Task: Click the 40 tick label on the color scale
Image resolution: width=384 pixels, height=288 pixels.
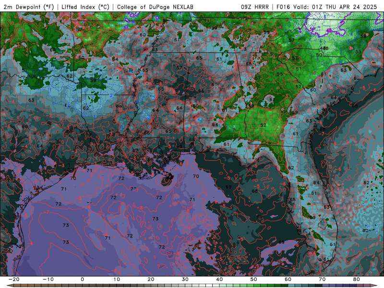Action: tap(219, 279)
